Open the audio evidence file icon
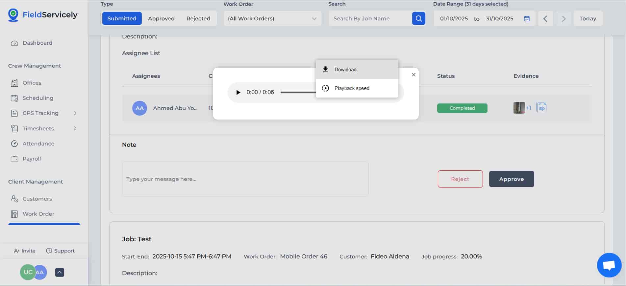 (x=541, y=108)
